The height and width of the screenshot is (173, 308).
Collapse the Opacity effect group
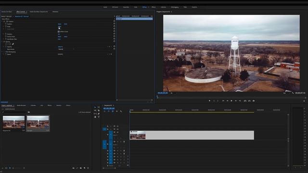2,42
